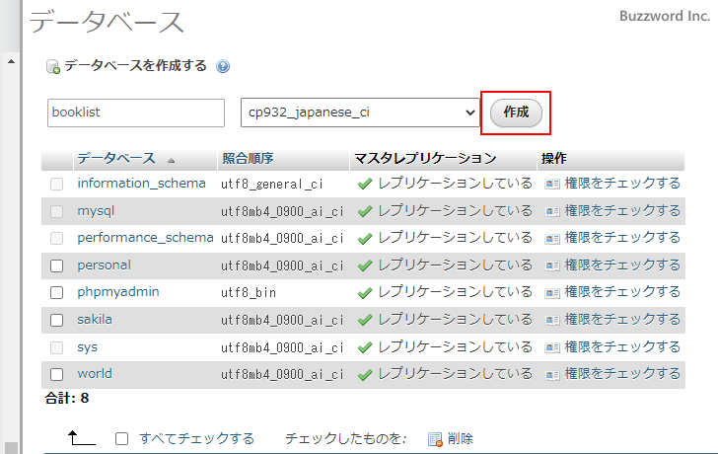Screen dimensions: 718x454
Task: Open the cp932_japanese_ci collation dropdown
Action: pyautogui.click(x=360, y=113)
